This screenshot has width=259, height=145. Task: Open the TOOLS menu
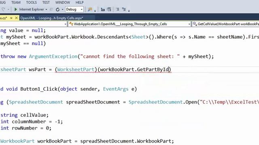pyautogui.click(x=32, y=2)
